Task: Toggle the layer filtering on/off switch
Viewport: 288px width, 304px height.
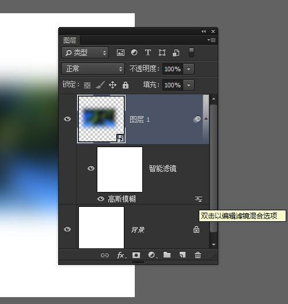Action: coord(191,52)
